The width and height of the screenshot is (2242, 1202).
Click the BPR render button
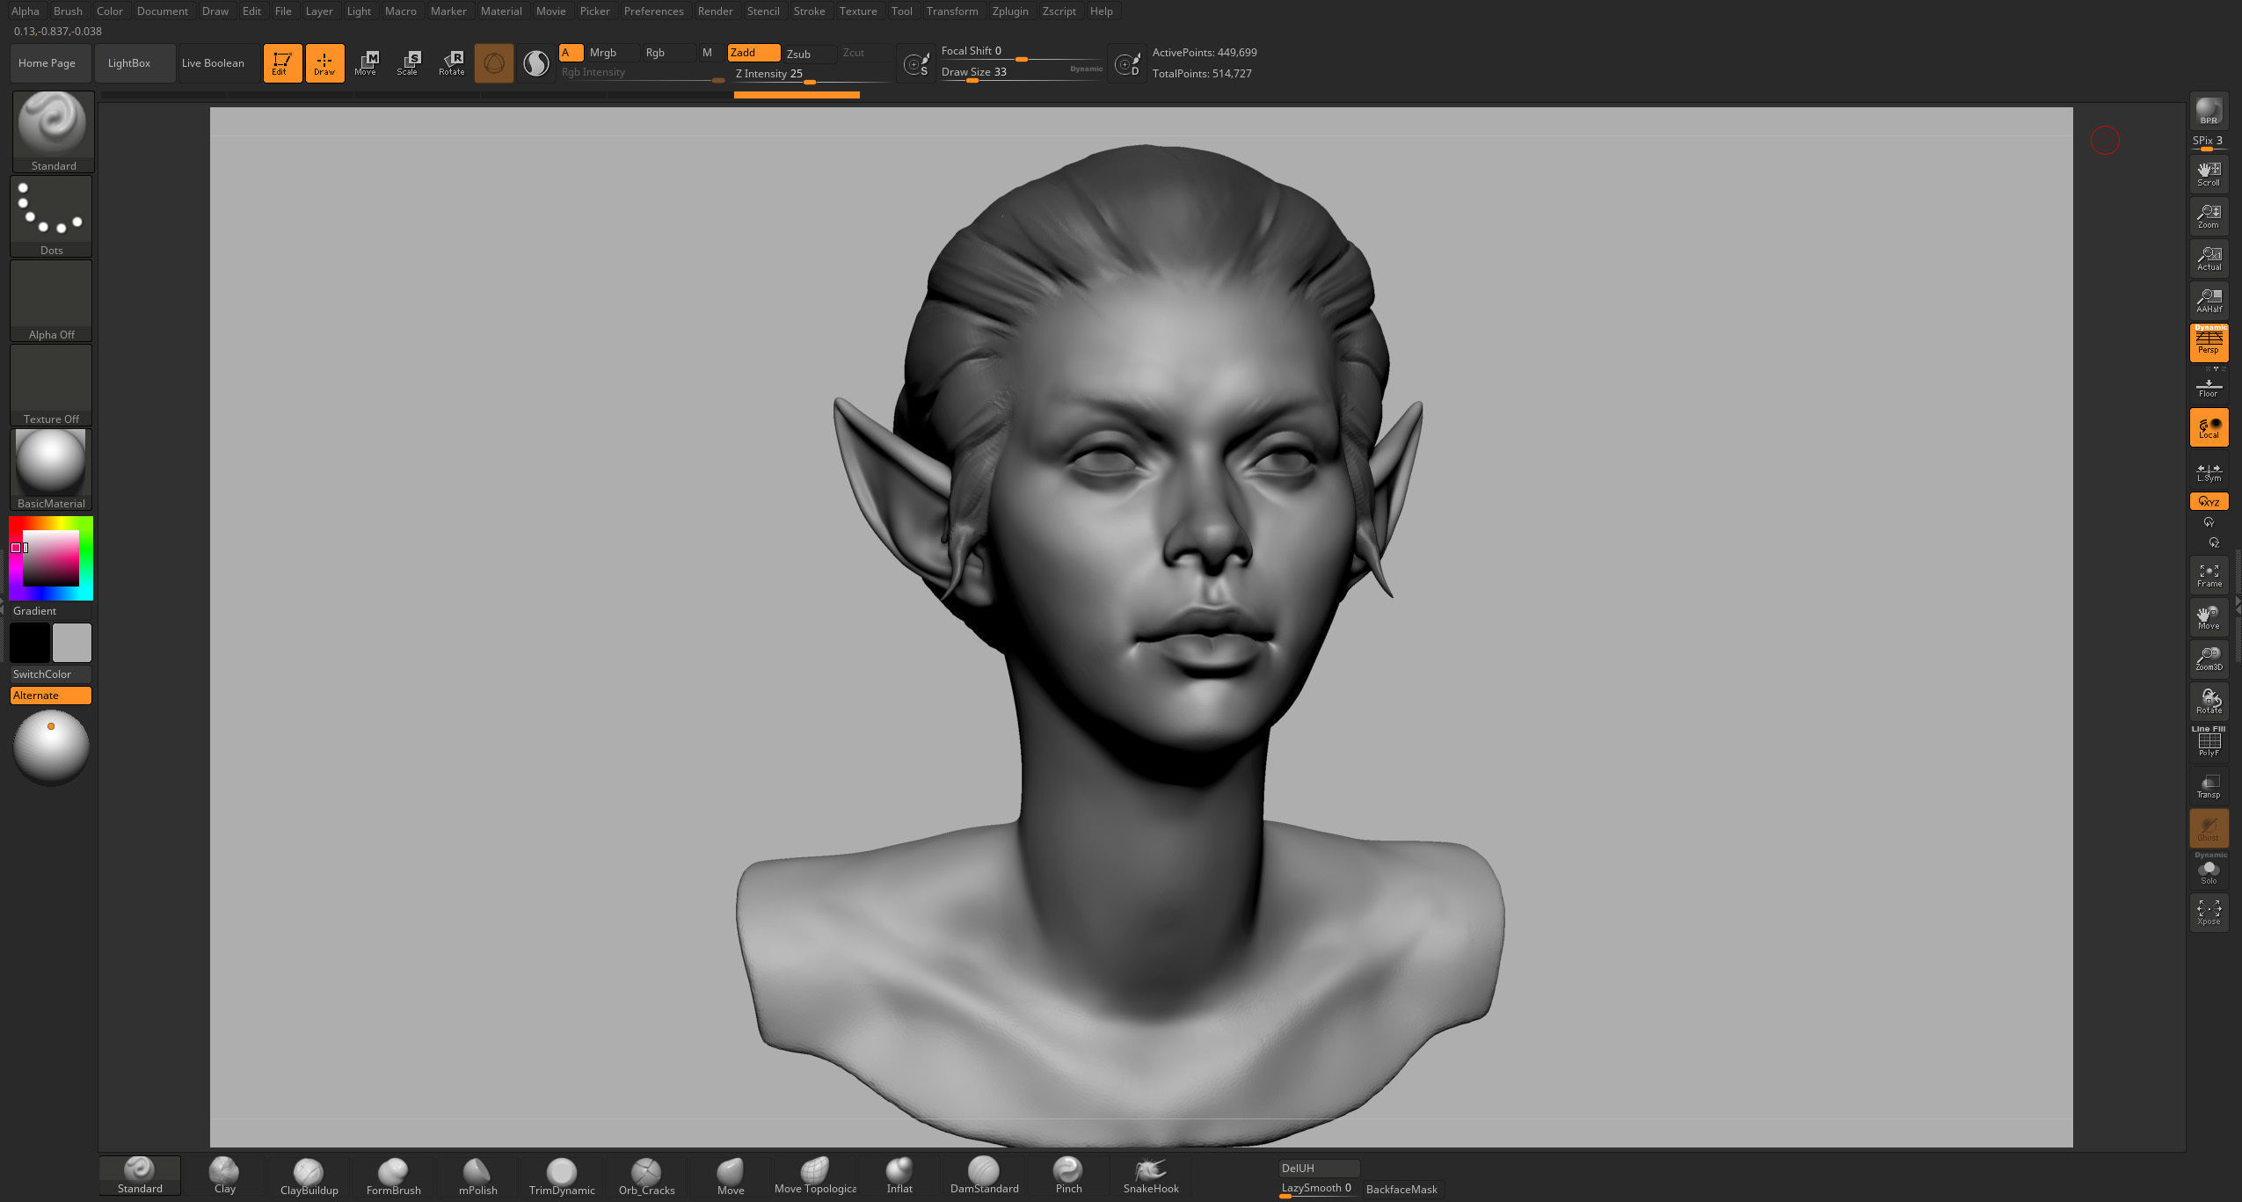pos(2209,111)
